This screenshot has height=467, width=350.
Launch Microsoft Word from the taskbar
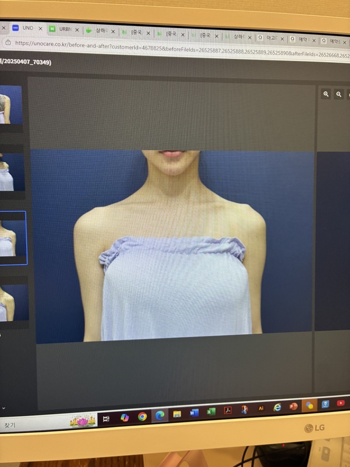[194, 413]
